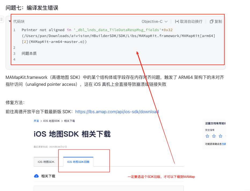The height and width of the screenshot is (191, 250).
Task: Rate with the first star icon
Action: (207, 136)
